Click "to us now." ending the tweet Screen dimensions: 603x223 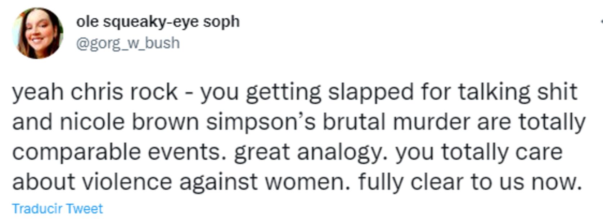coord(526,182)
